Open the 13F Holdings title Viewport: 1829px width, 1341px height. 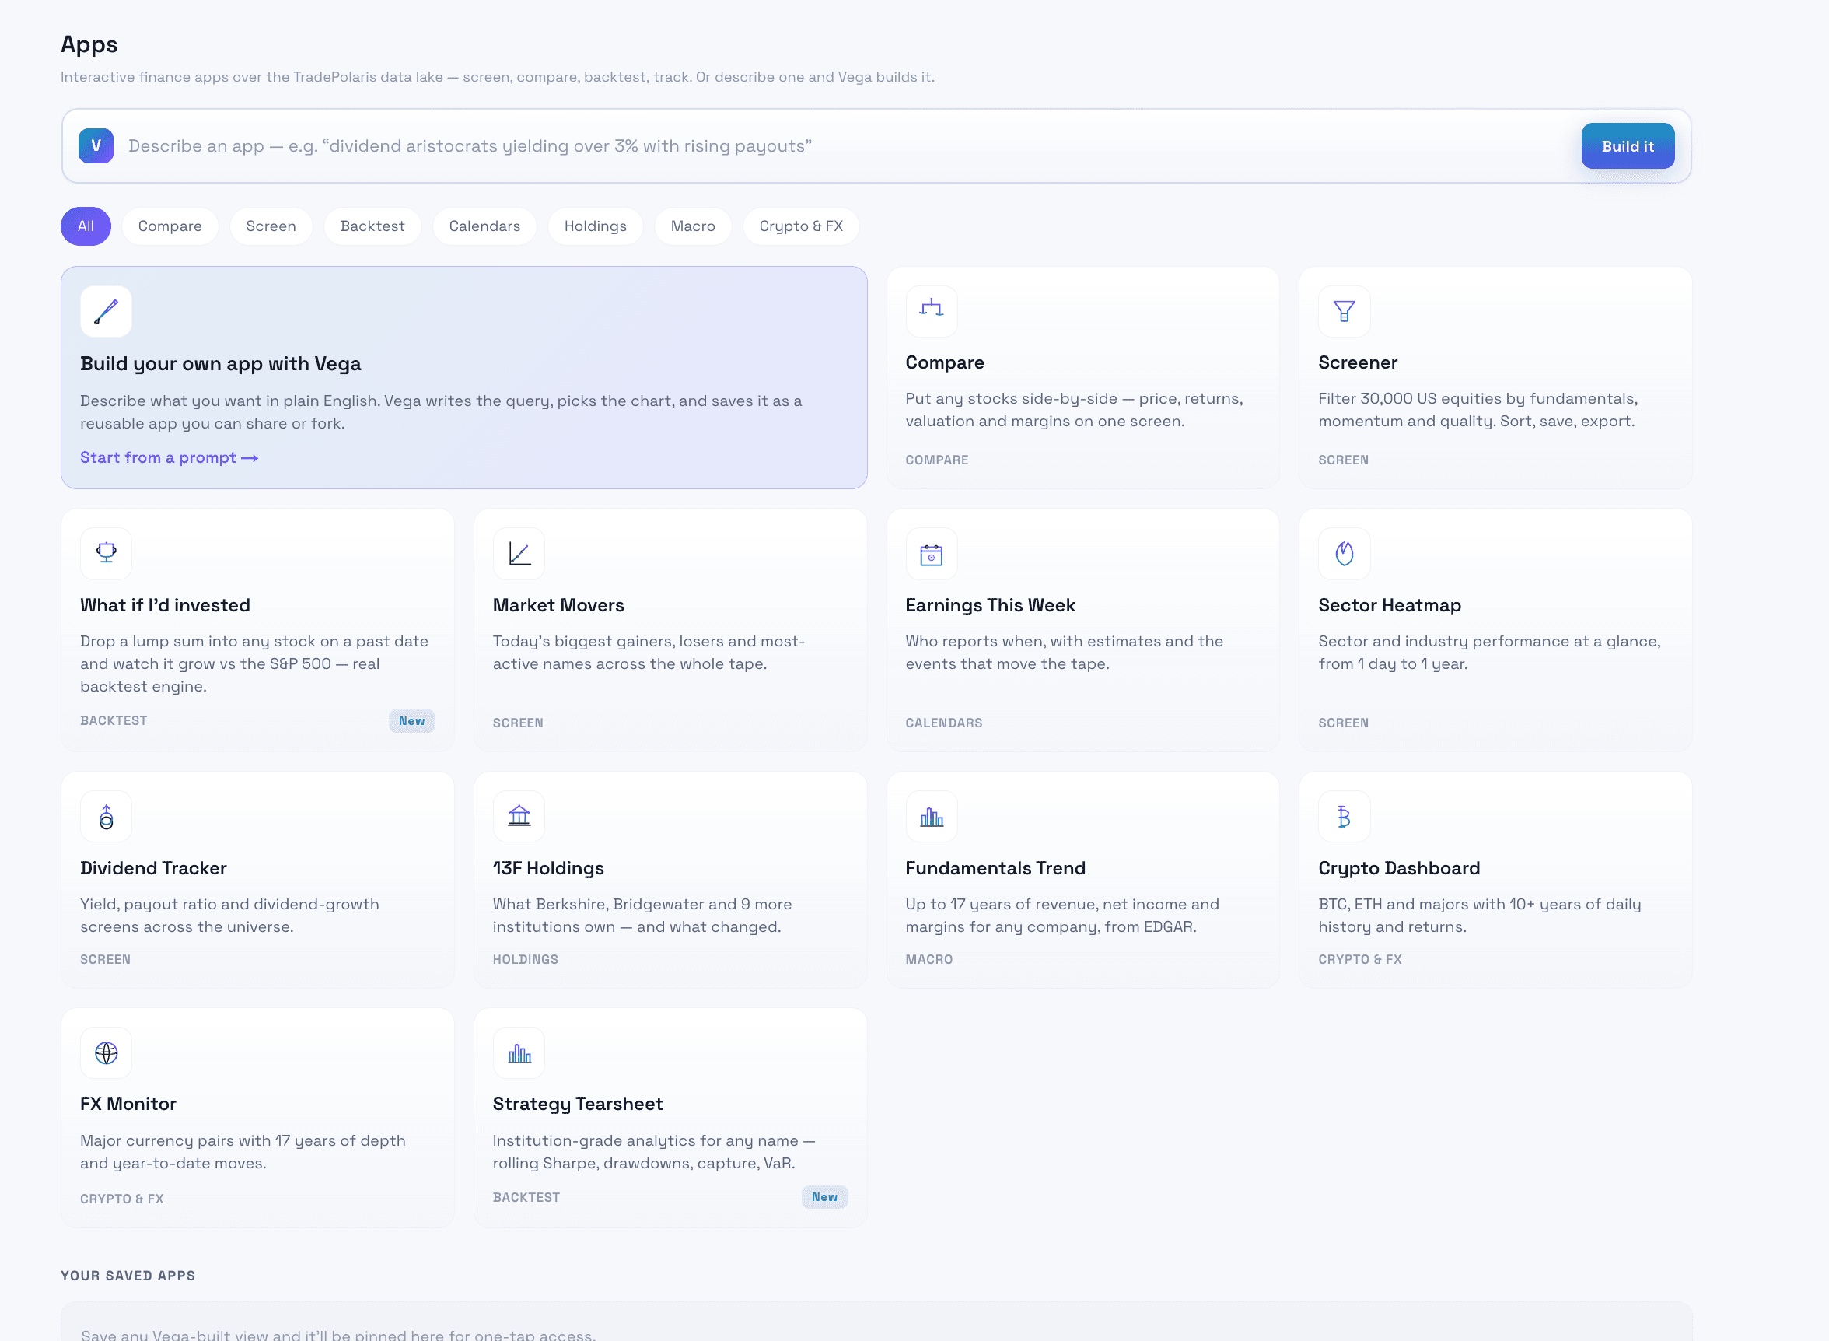click(547, 869)
